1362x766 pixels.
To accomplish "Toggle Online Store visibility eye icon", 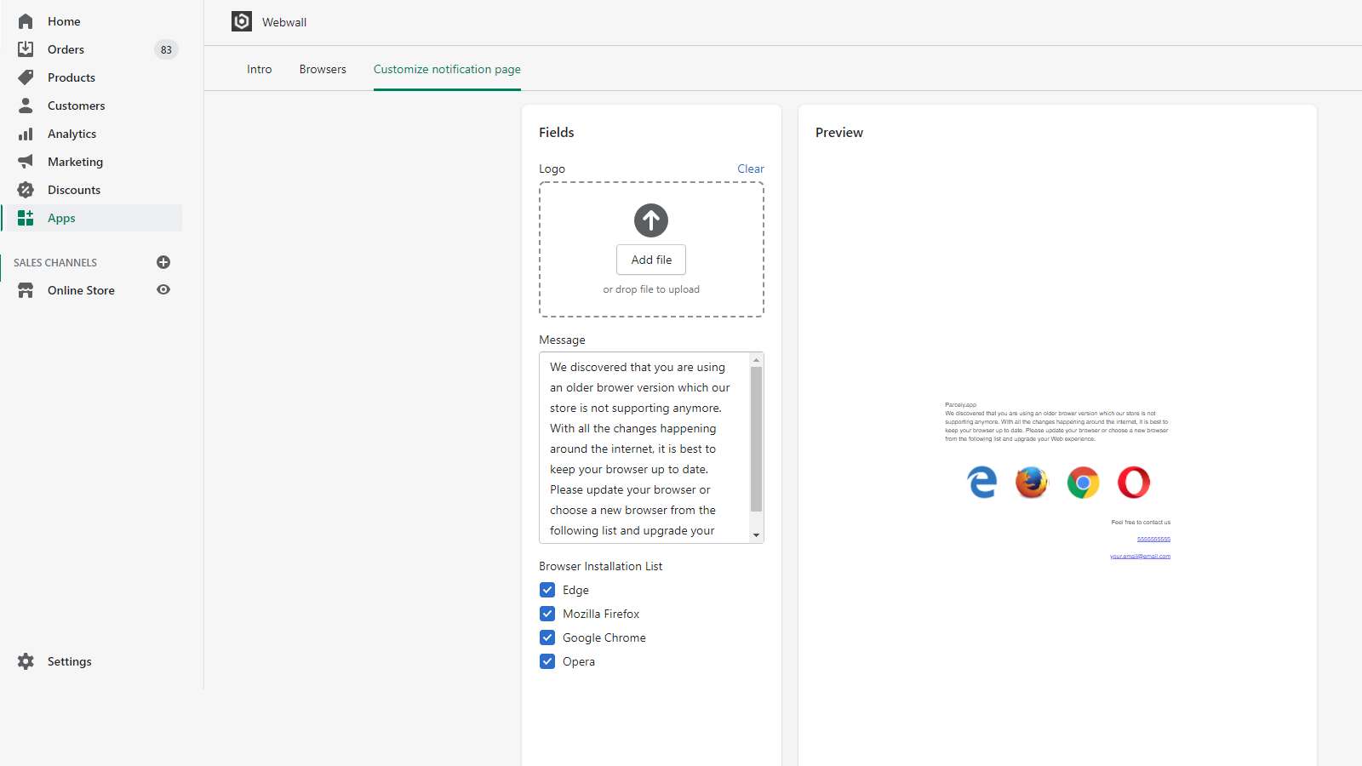I will coord(163,289).
